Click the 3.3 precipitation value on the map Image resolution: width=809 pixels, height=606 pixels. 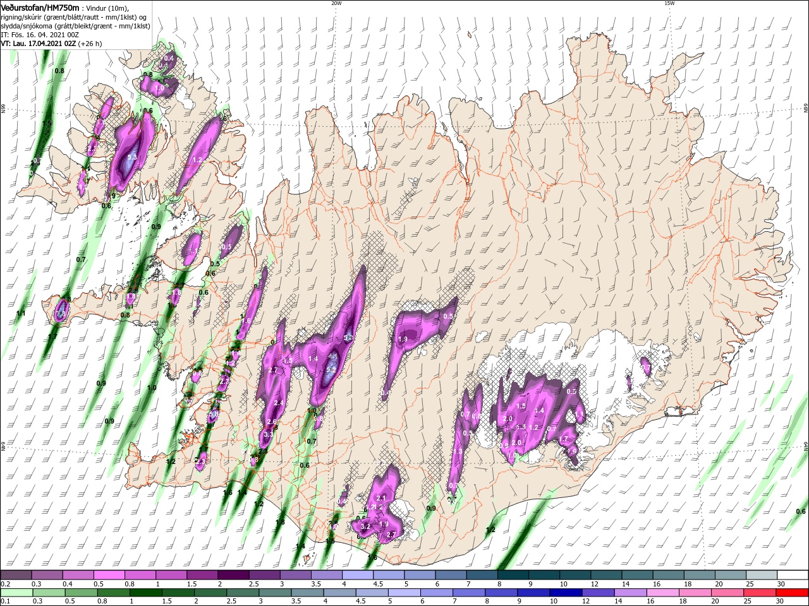[x=268, y=434]
